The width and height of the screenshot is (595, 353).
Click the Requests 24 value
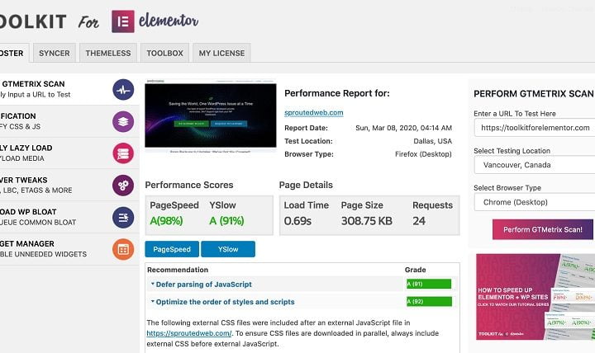[x=419, y=221]
